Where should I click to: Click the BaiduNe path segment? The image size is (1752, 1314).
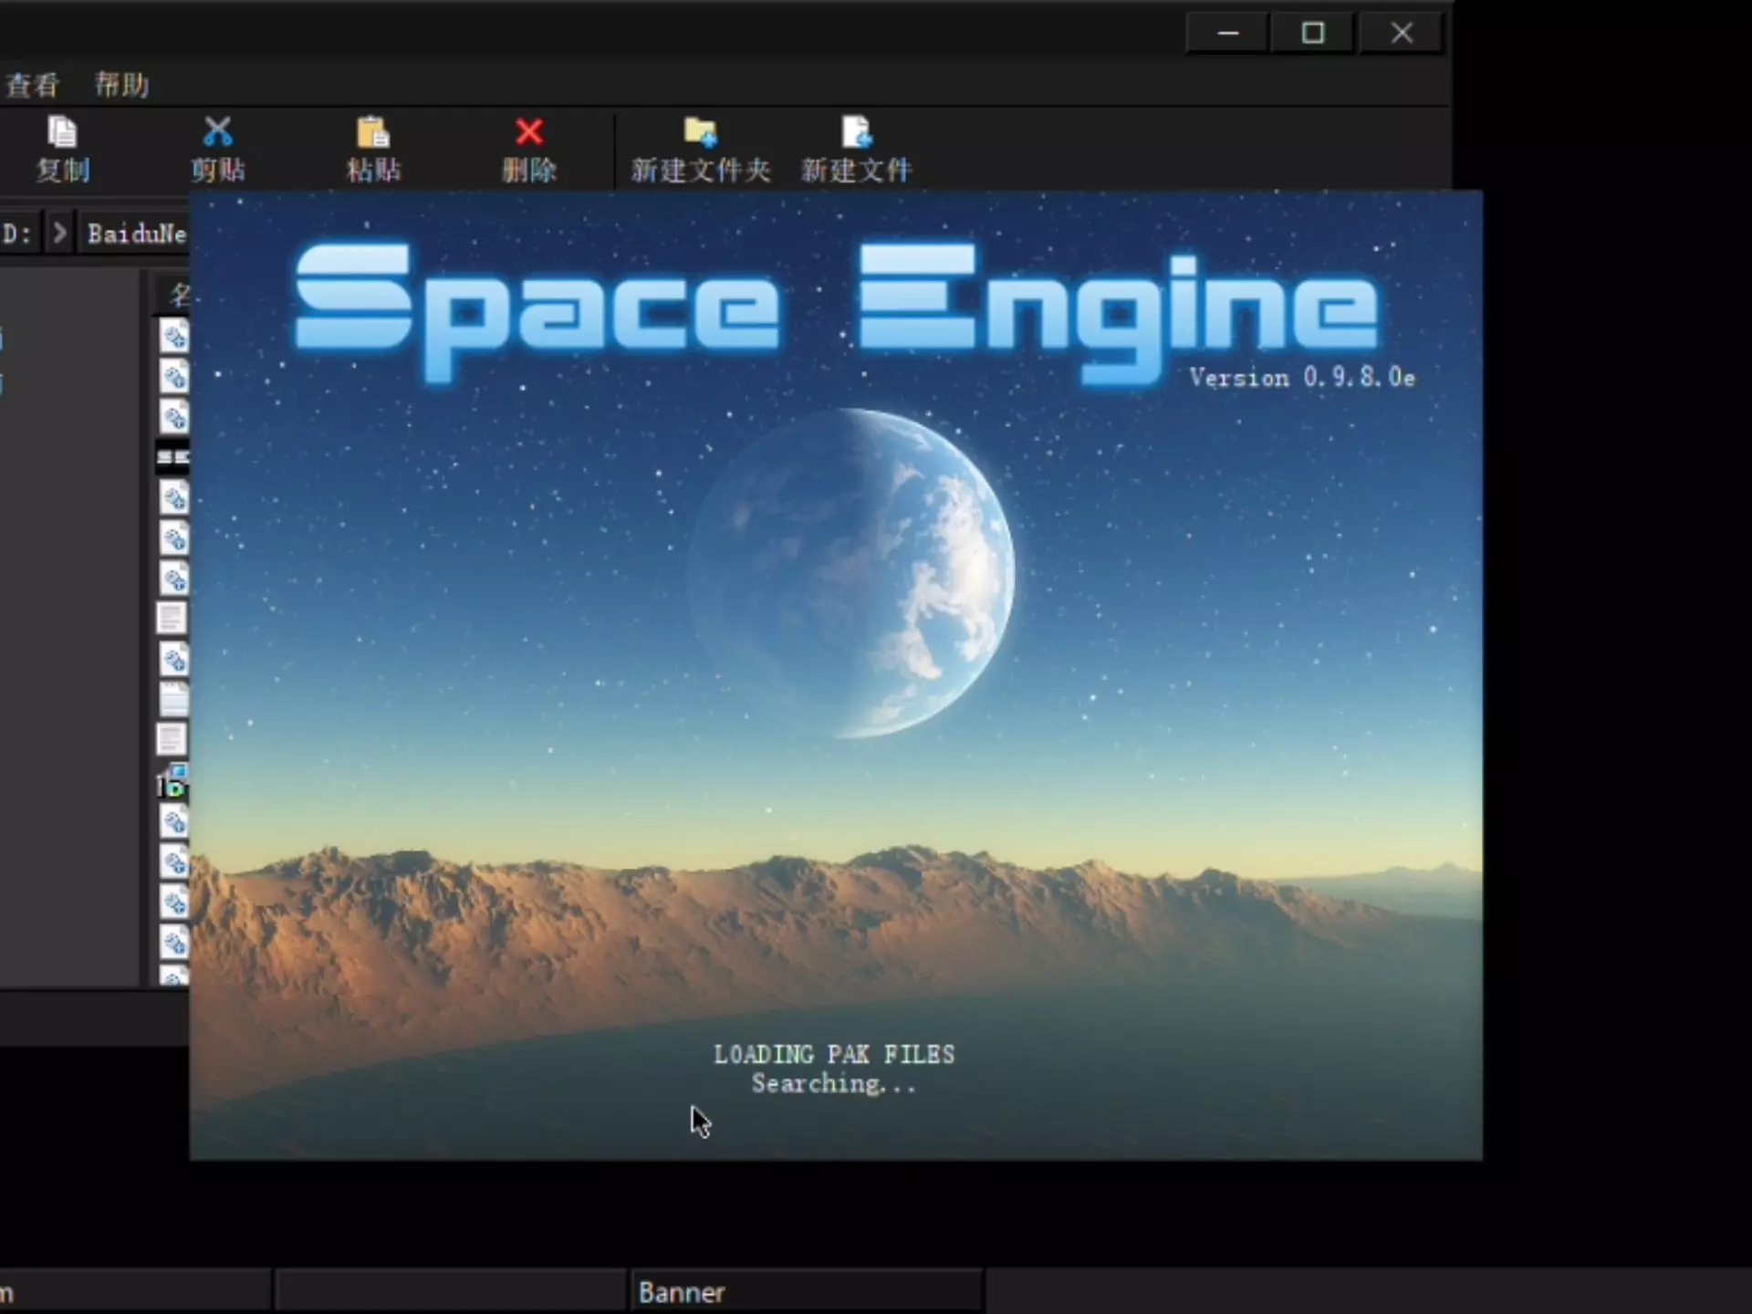click(x=137, y=234)
